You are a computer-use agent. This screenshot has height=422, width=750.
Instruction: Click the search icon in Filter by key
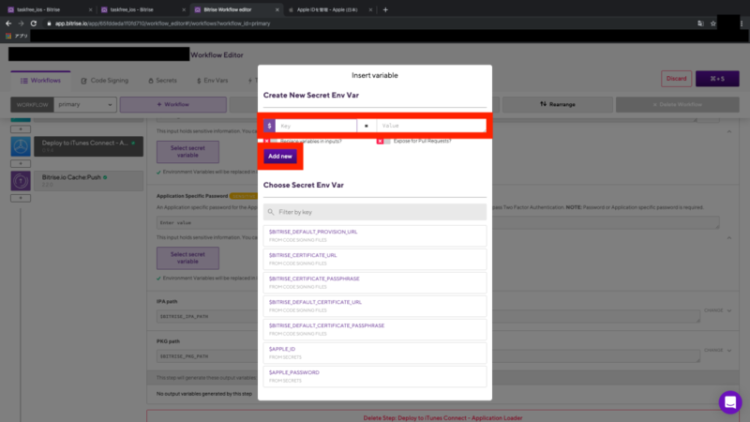271,212
